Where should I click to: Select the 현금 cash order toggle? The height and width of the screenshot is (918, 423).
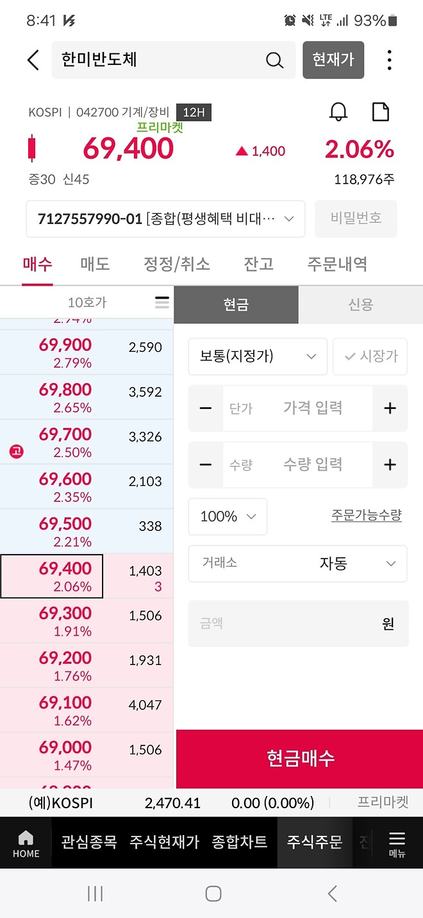(236, 304)
